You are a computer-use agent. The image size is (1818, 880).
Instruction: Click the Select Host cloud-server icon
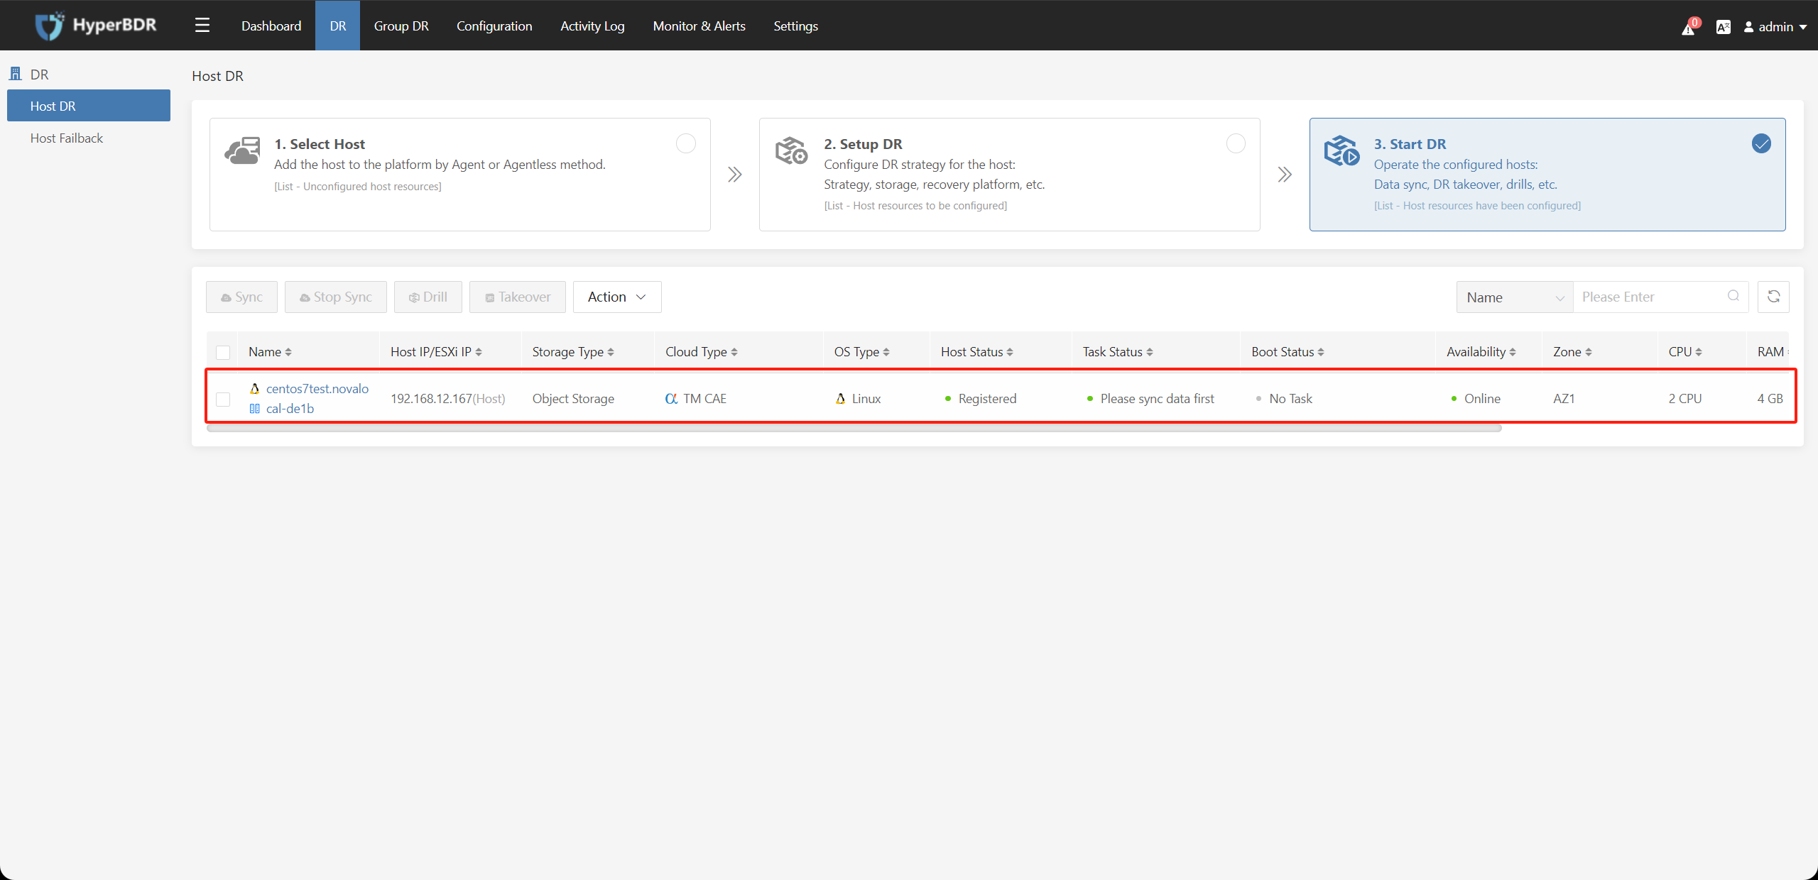[242, 150]
